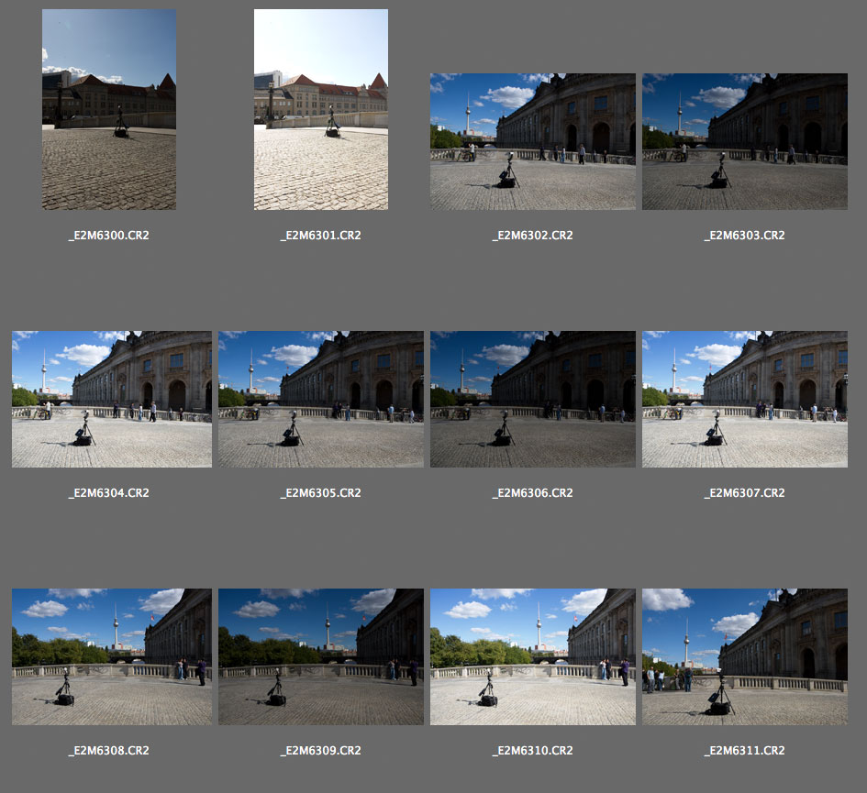Select the _E2M6306.CR2 filename text

pos(532,493)
